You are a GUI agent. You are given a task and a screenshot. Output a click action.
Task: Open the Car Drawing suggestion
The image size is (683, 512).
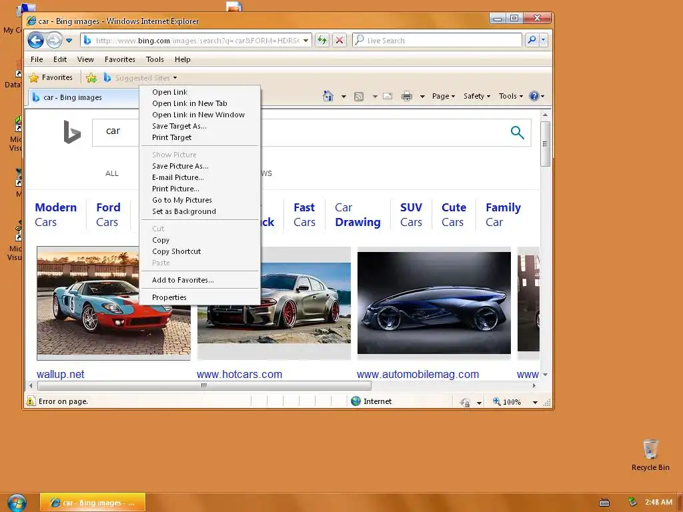pyautogui.click(x=358, y=215)
